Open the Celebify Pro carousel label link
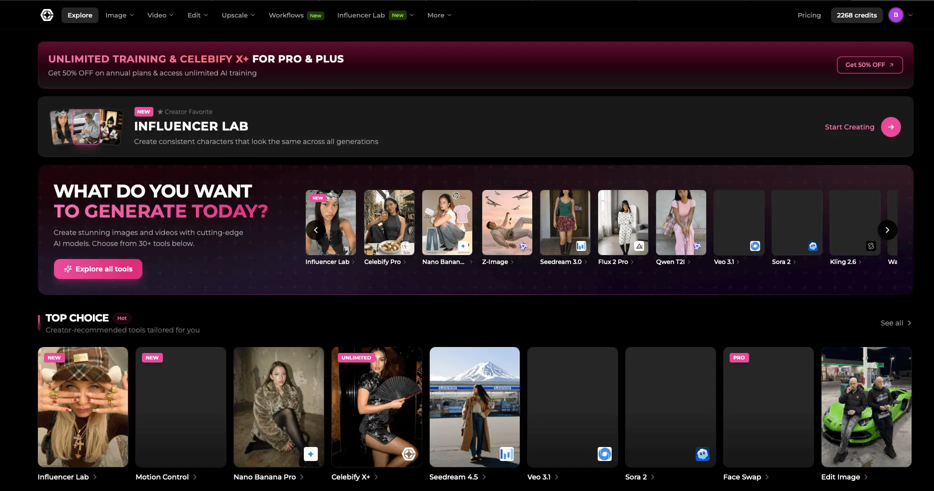Image resolution: width=934 pixels, height=491 pixels. [x=385, y=262]
